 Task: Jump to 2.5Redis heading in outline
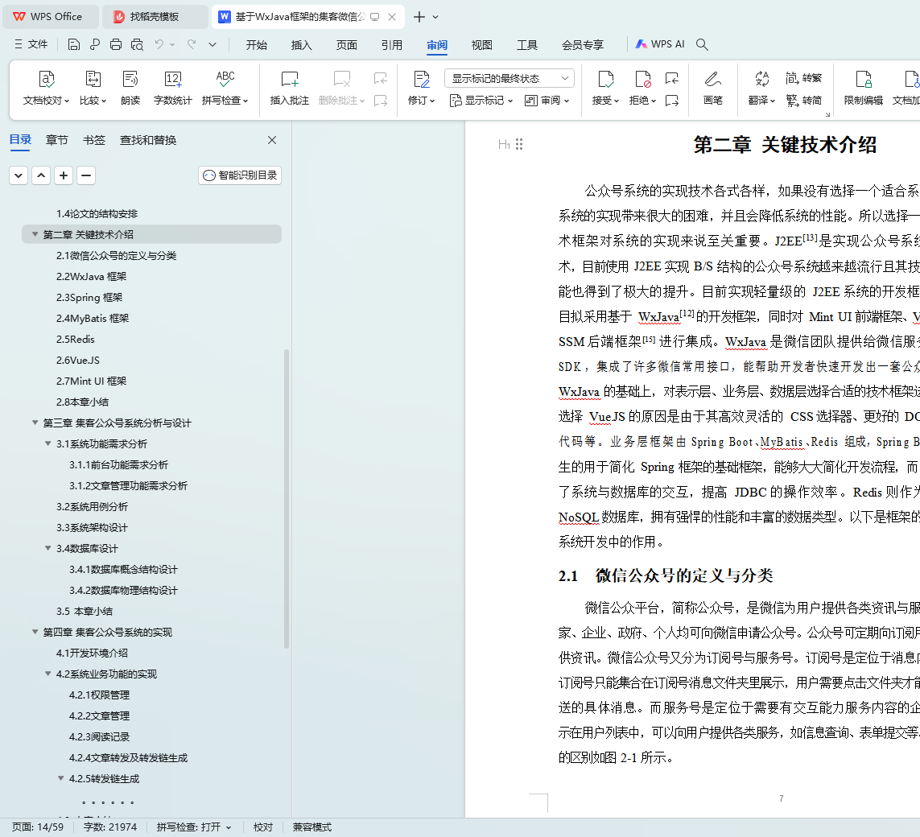click(75, 340)
